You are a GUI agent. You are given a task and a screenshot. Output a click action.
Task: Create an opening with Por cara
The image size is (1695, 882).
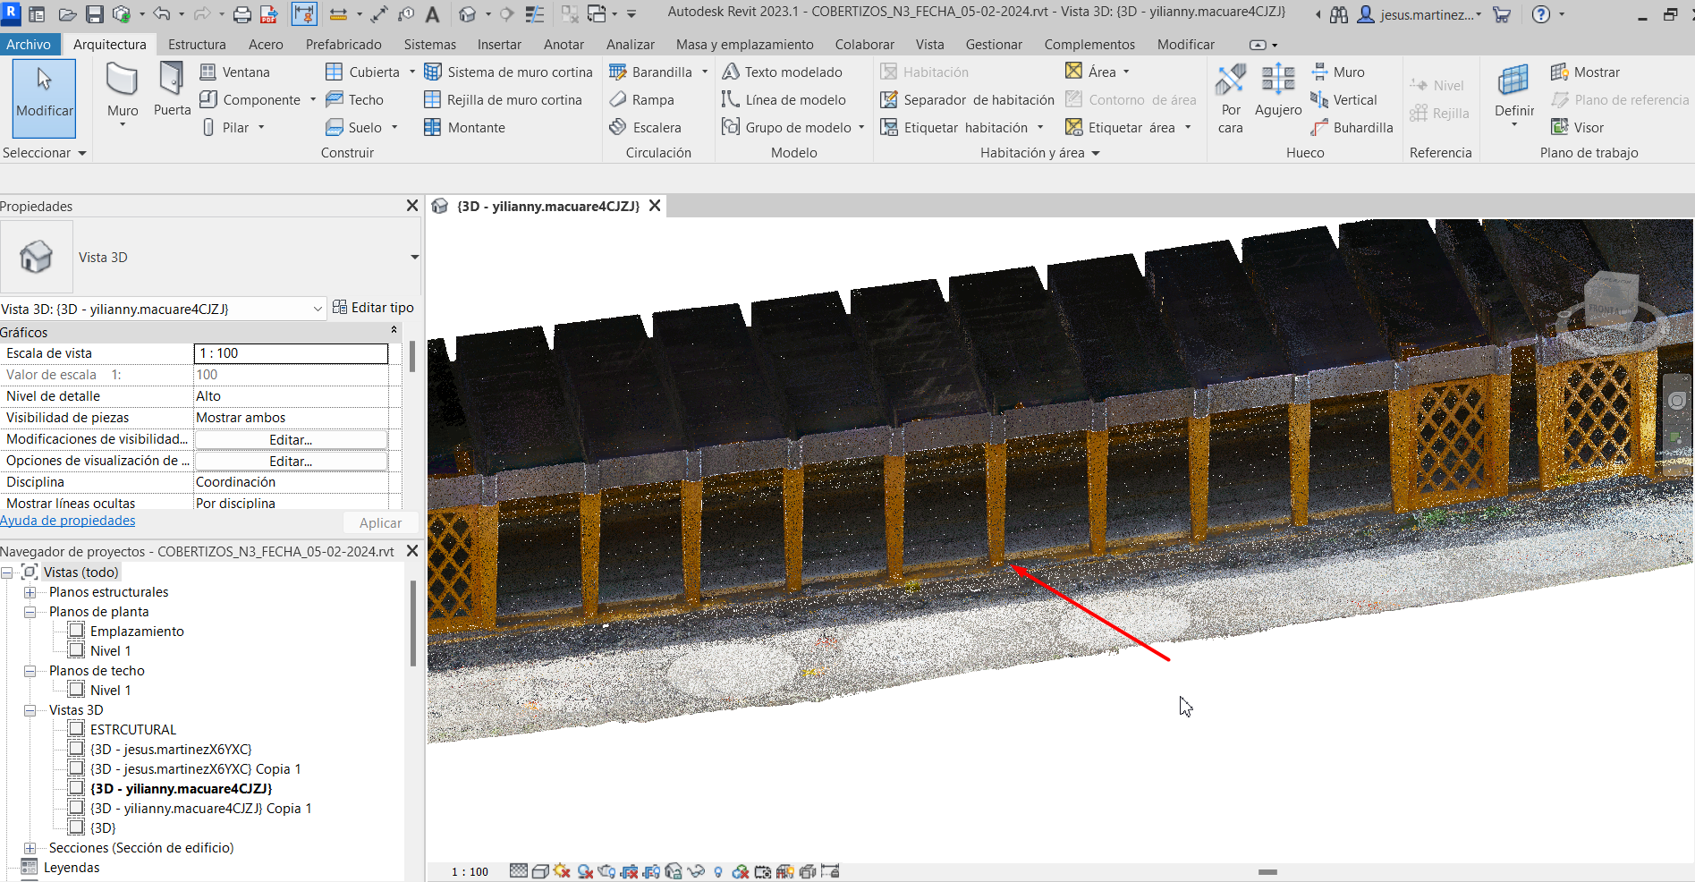1230,98
